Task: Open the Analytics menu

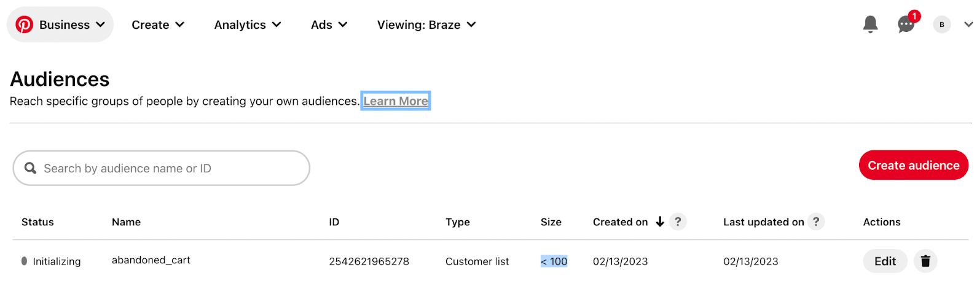Action: (248, 25)
